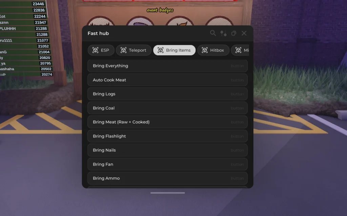
Task: Click the Bring Flashlight button
Action: click(167, 136)
